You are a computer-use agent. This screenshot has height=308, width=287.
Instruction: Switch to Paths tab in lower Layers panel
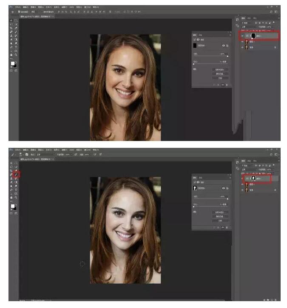coord(255,161)
